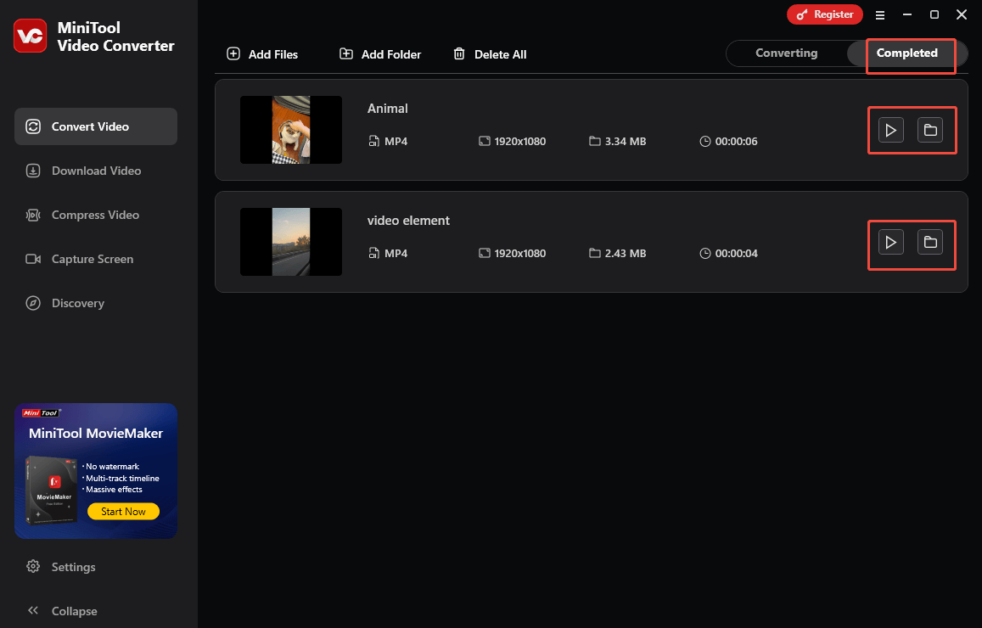Click the 00:00:04 duration value
The width and height of the screenshot is (982, 628).
click(x=736, y=254)
